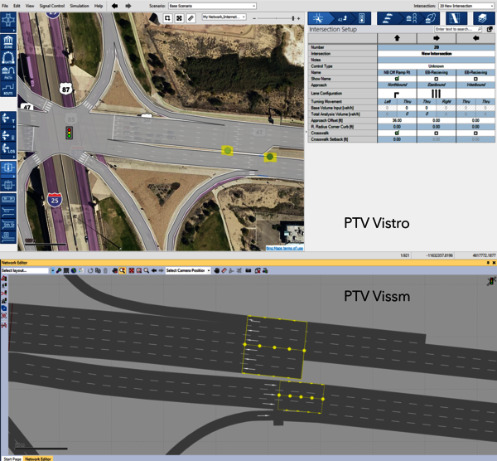The height and width of the screenshot is (461, 497).
Task: Check Show Name for Westbound approach
Action: coord(475,79)
